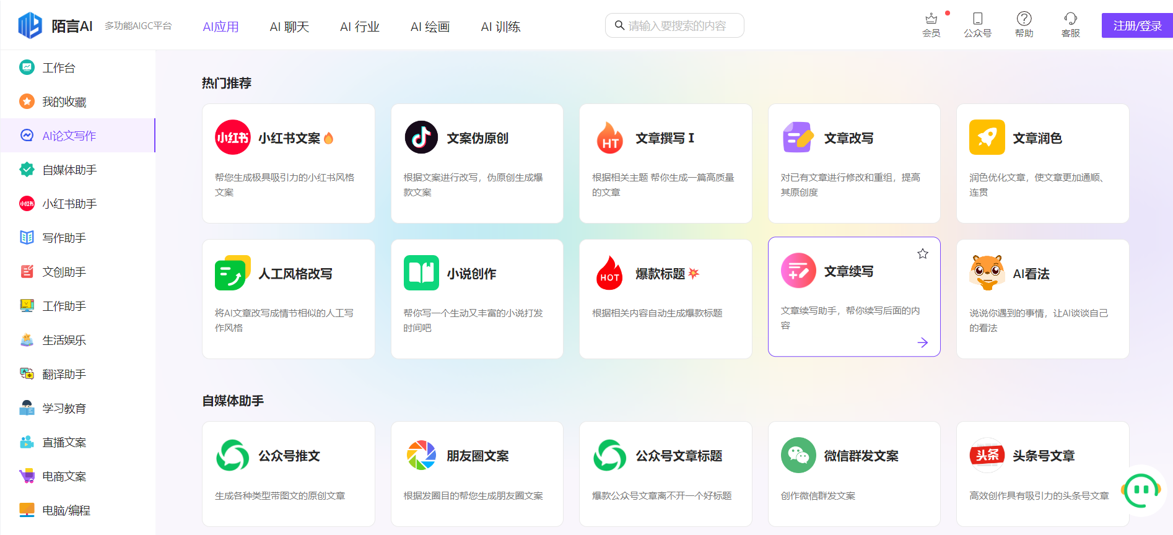1173x535 pixels.
Task: Open the 帮助 question mark icon
Action: [x=1024, y=19]
